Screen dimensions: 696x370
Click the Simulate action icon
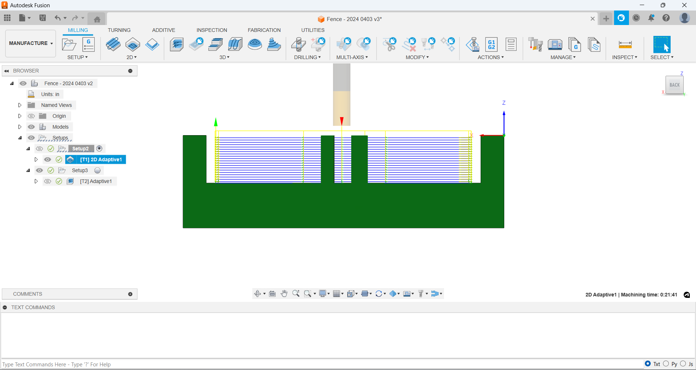(x=472, y=45)
